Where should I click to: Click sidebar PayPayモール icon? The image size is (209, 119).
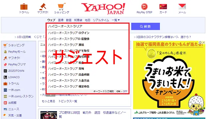pos(5,52)
